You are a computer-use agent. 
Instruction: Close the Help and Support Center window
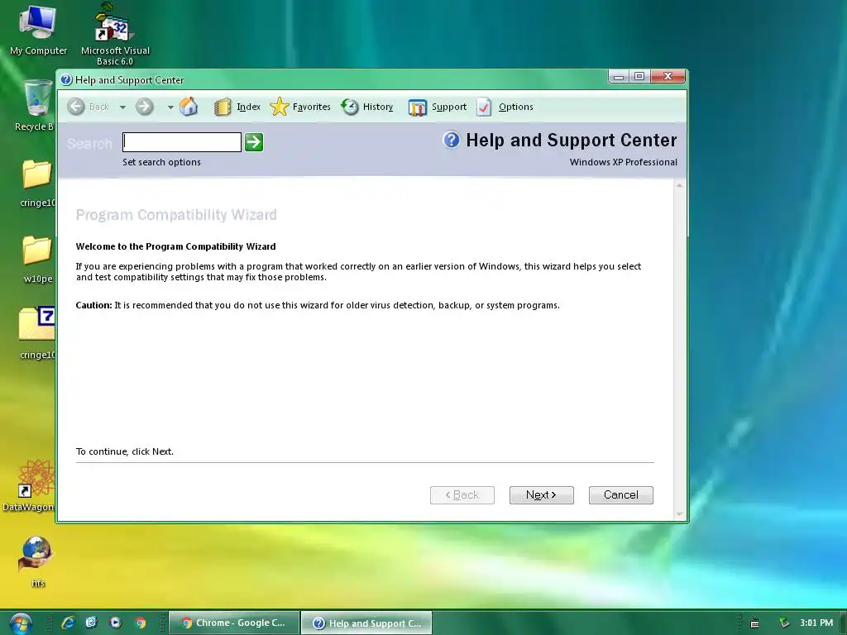click(x=668, y=77)
